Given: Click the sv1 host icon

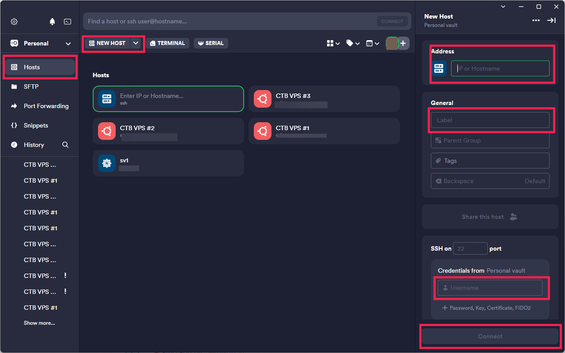Looking at the screenshot, I should 106,164.
